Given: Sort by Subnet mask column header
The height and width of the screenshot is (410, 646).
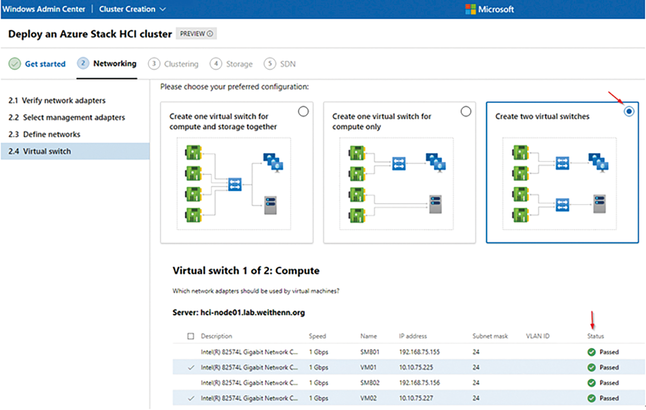Looking at the screenshot, I should coord(490,336).
